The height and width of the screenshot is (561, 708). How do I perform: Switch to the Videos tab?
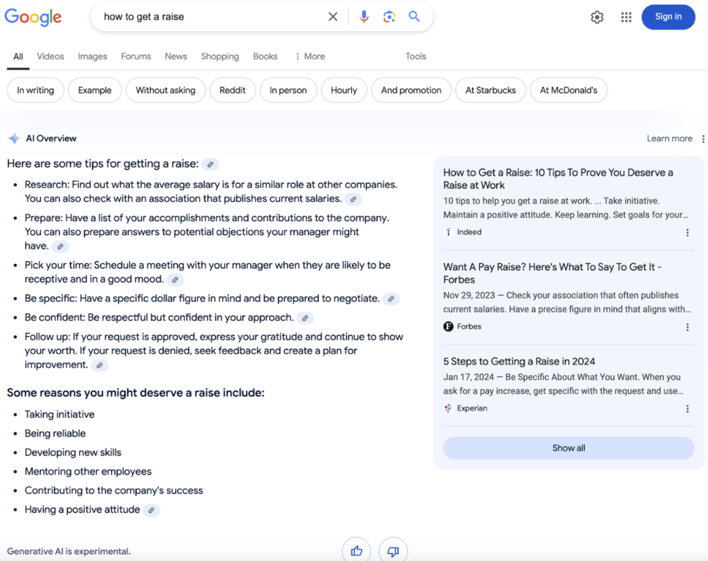click(x=50, y=57)
